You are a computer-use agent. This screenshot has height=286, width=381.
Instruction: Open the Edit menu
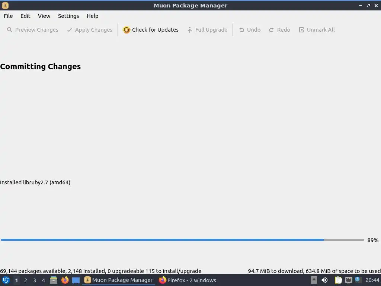pyautogui.click(x=25, y=16)
